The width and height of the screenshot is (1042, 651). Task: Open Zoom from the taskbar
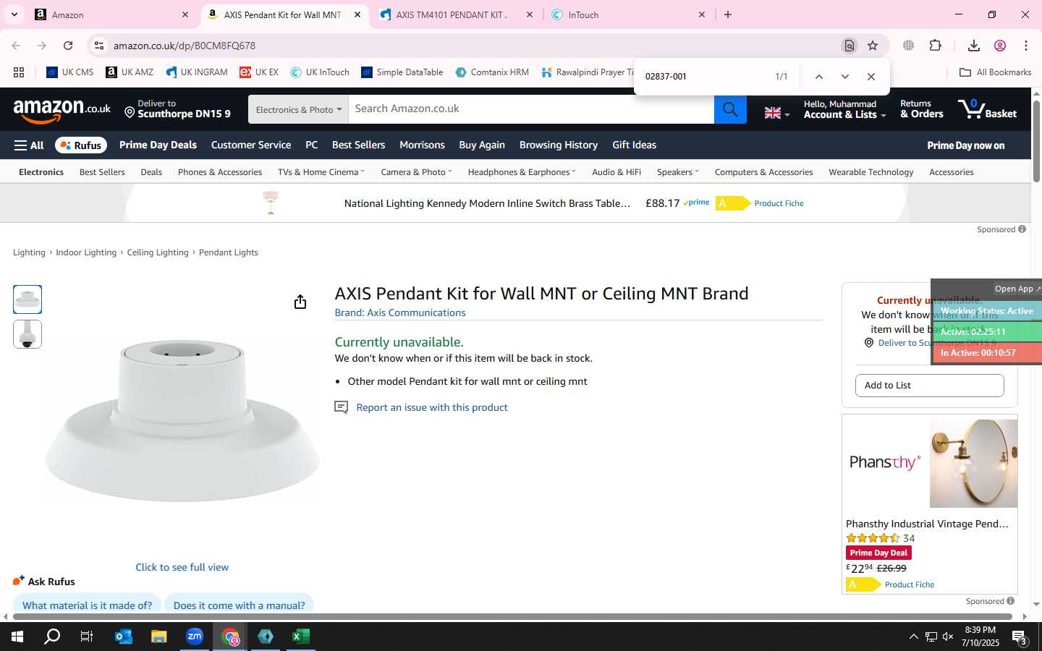point(195,637)
